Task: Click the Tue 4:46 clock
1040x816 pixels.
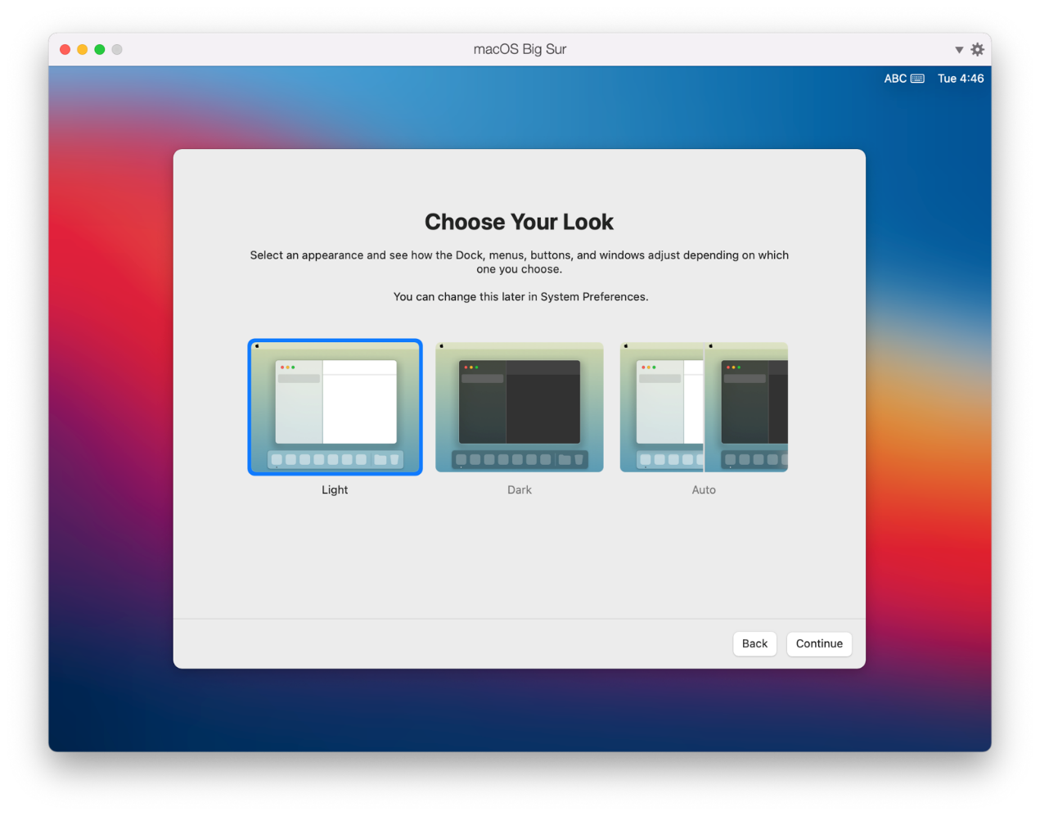Action: coord(961,79)
